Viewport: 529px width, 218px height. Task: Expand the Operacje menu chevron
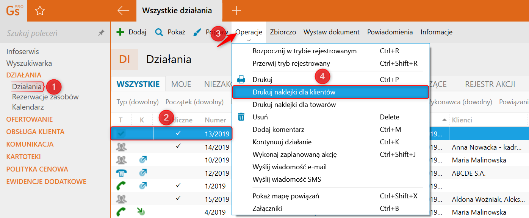pos(249,40)
